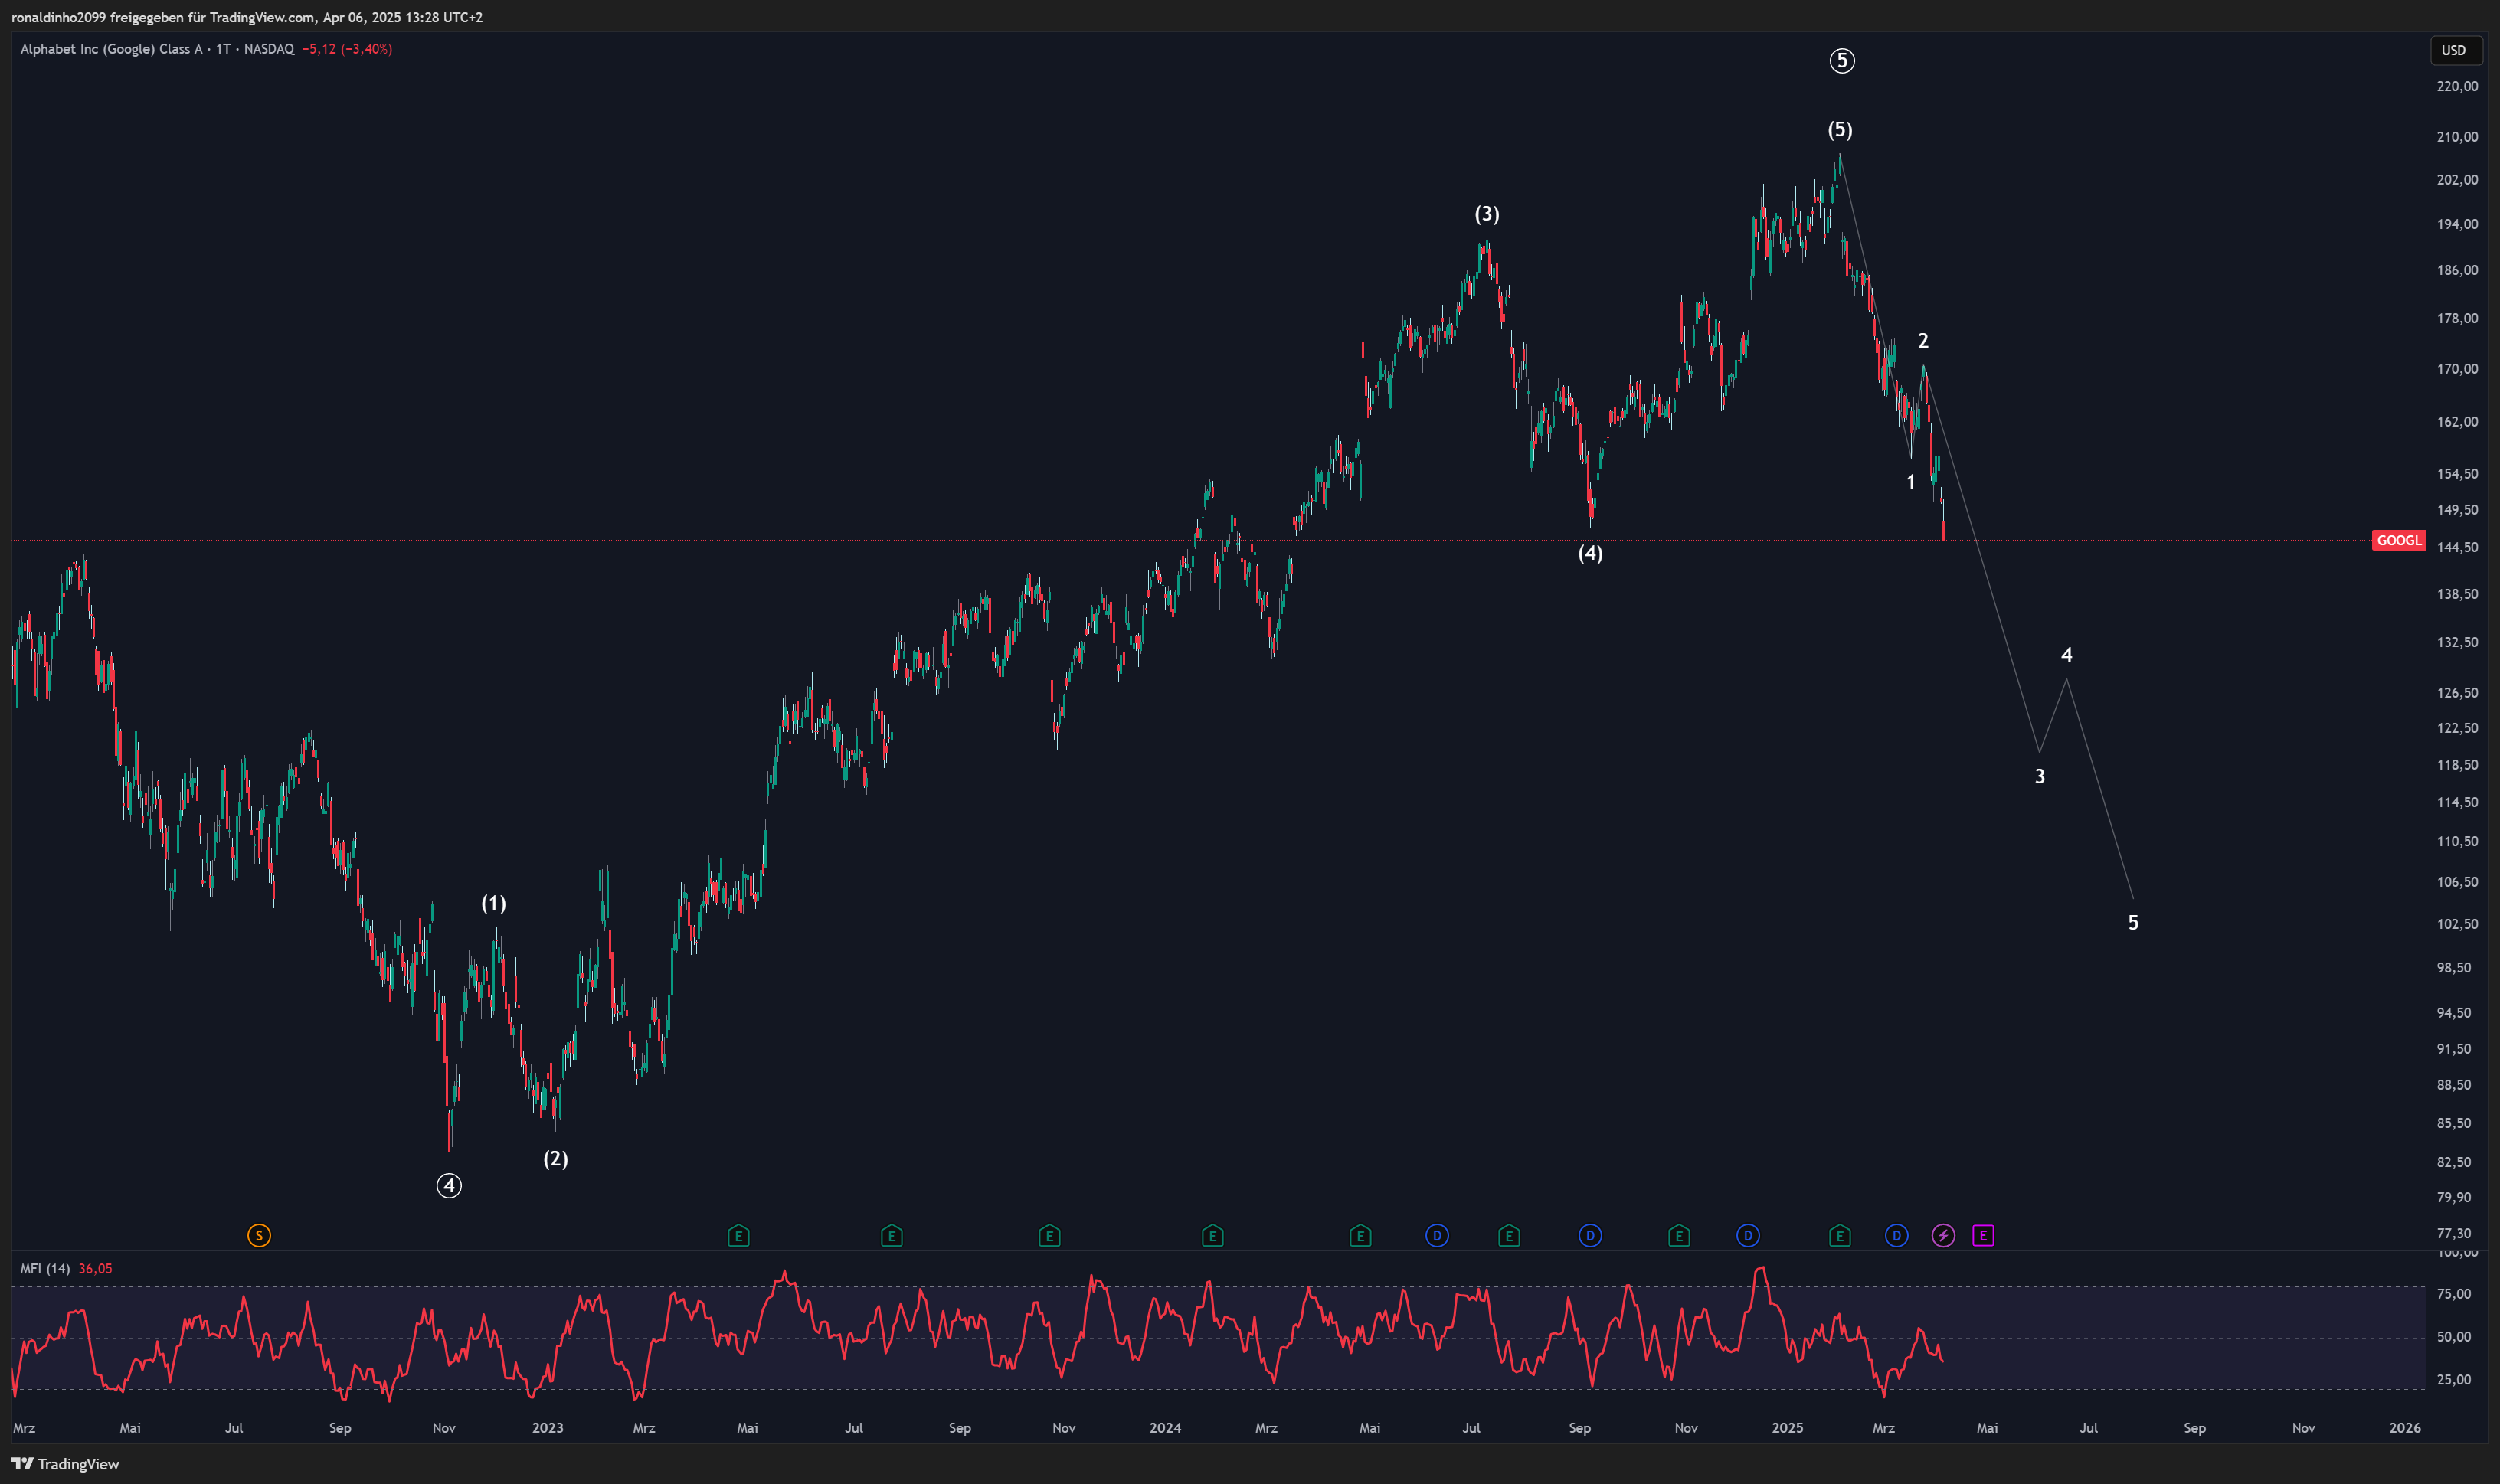Select the (2) wave label

(x=555, y=1159)
